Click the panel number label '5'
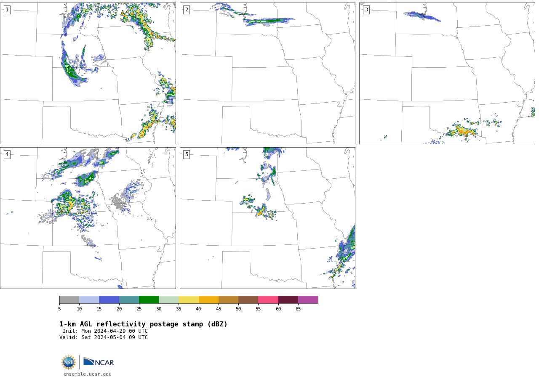This screenshot has height=379, width=539. tap(187, 154)
